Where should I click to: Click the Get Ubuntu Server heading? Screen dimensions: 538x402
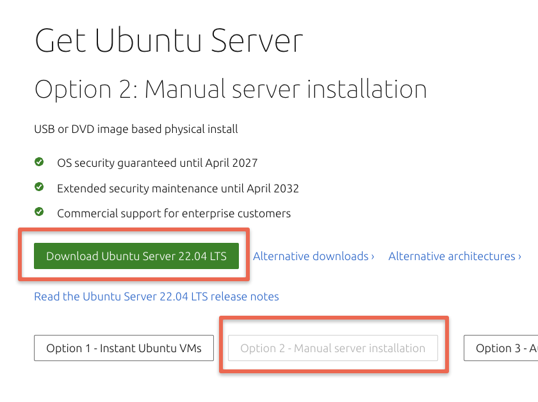(x=169, y=40)
